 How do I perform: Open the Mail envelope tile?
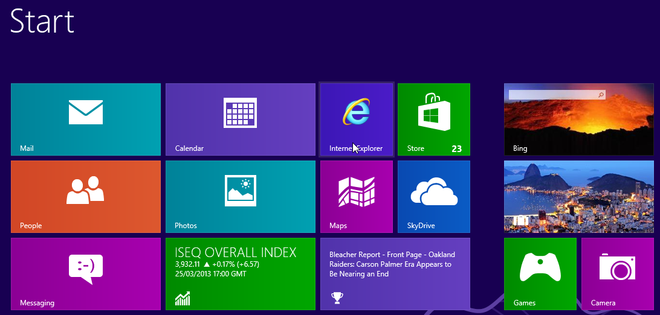86,119
